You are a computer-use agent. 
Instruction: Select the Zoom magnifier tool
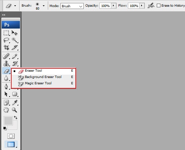[15, 110]
